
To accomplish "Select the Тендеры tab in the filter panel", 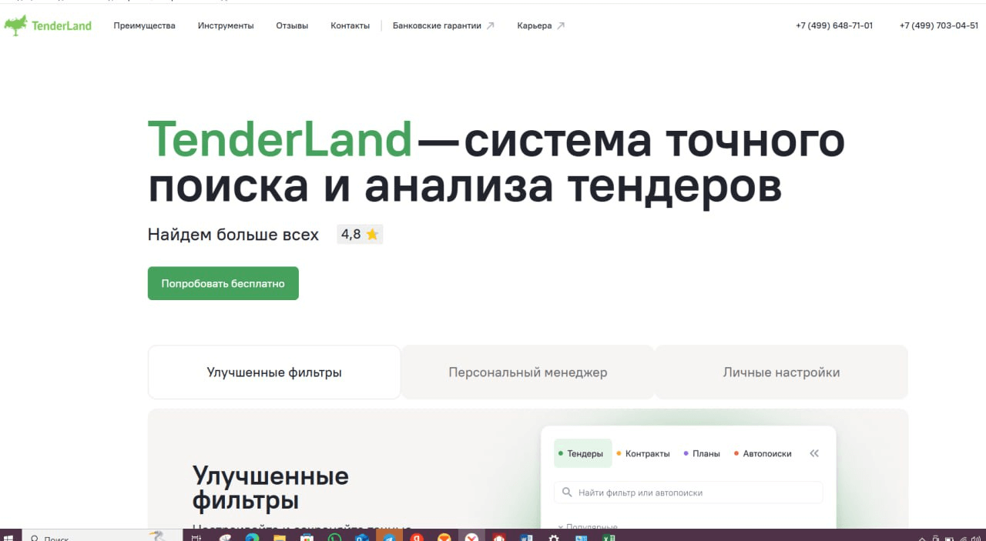I will pyautogui.click(x=583, y=453).
